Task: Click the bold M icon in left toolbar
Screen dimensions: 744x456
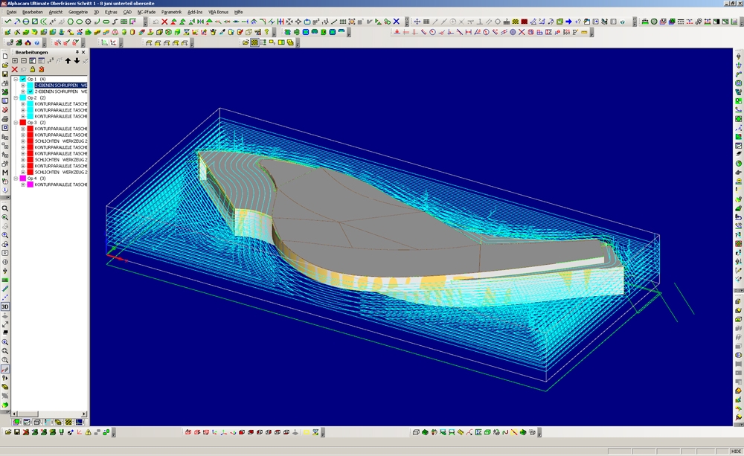Action: click(5, 173)
